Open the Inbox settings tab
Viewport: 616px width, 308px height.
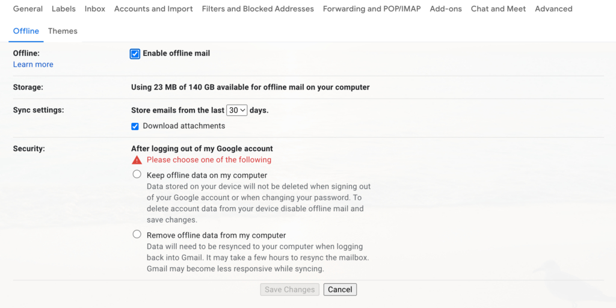point(94,8)
